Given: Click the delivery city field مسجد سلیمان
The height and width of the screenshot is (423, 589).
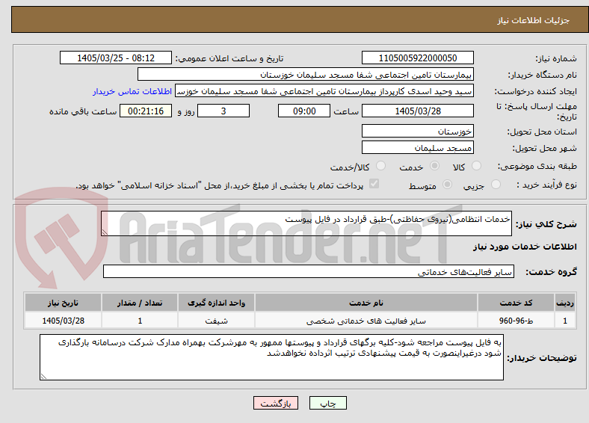Looking at the screenshot, I should click(417, 148).
